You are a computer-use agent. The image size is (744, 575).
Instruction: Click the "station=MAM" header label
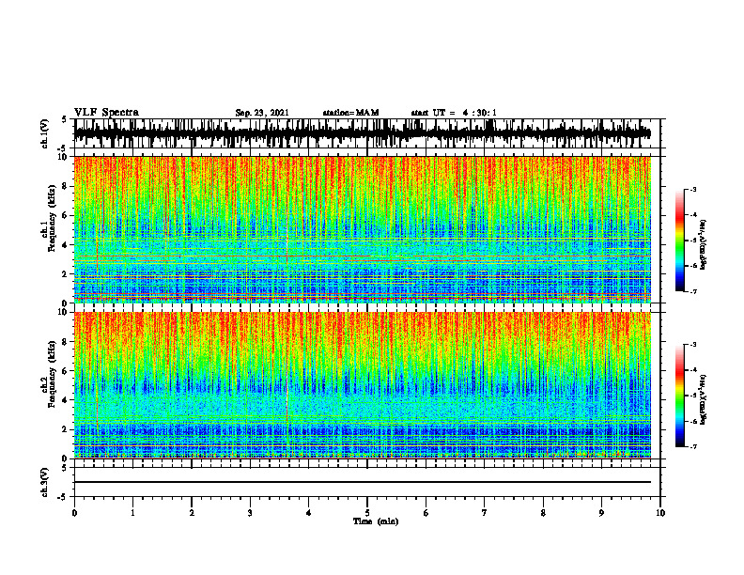click(350, 113)
